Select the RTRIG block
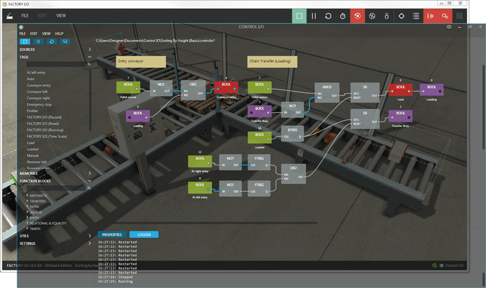The width and height of the screenshot is (486, 288). tap(292, 134)
